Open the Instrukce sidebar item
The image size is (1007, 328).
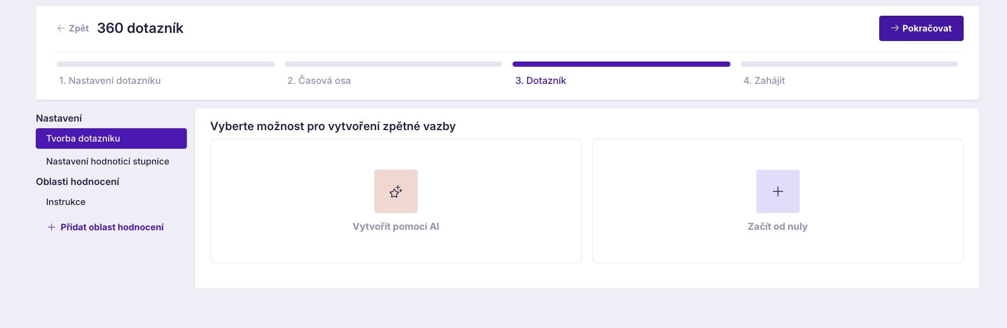click(66, 202)
